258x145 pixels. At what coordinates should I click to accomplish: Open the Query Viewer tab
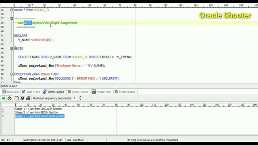[78, 92]
